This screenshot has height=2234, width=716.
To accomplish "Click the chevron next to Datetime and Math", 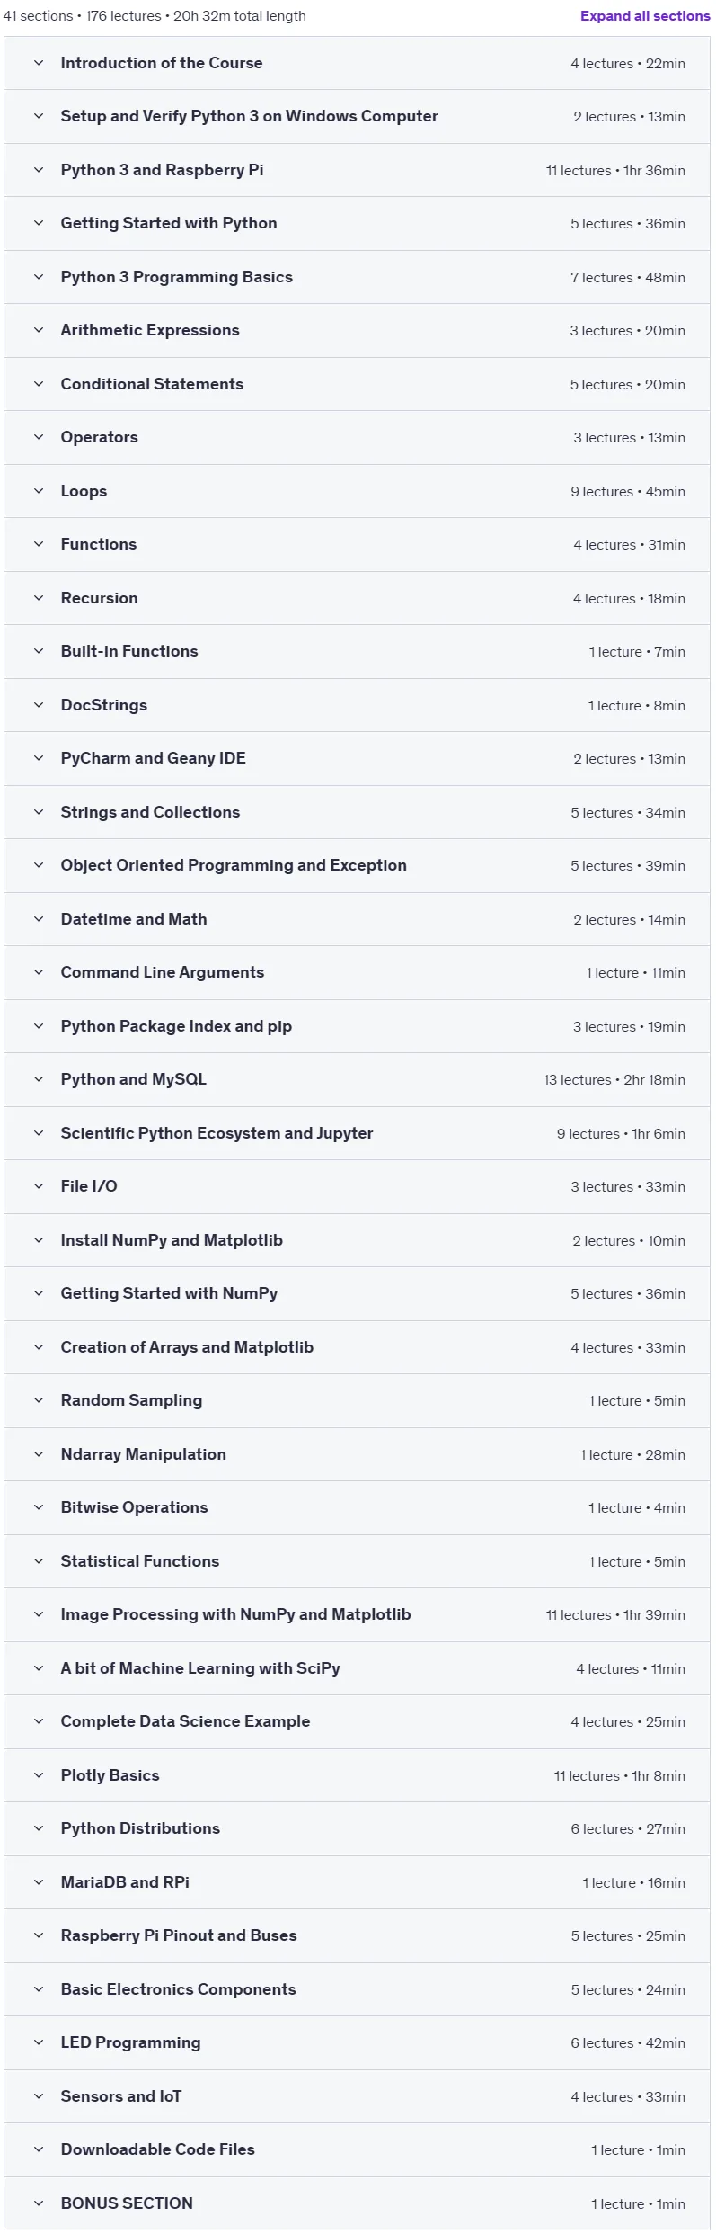I will (39, 919).
